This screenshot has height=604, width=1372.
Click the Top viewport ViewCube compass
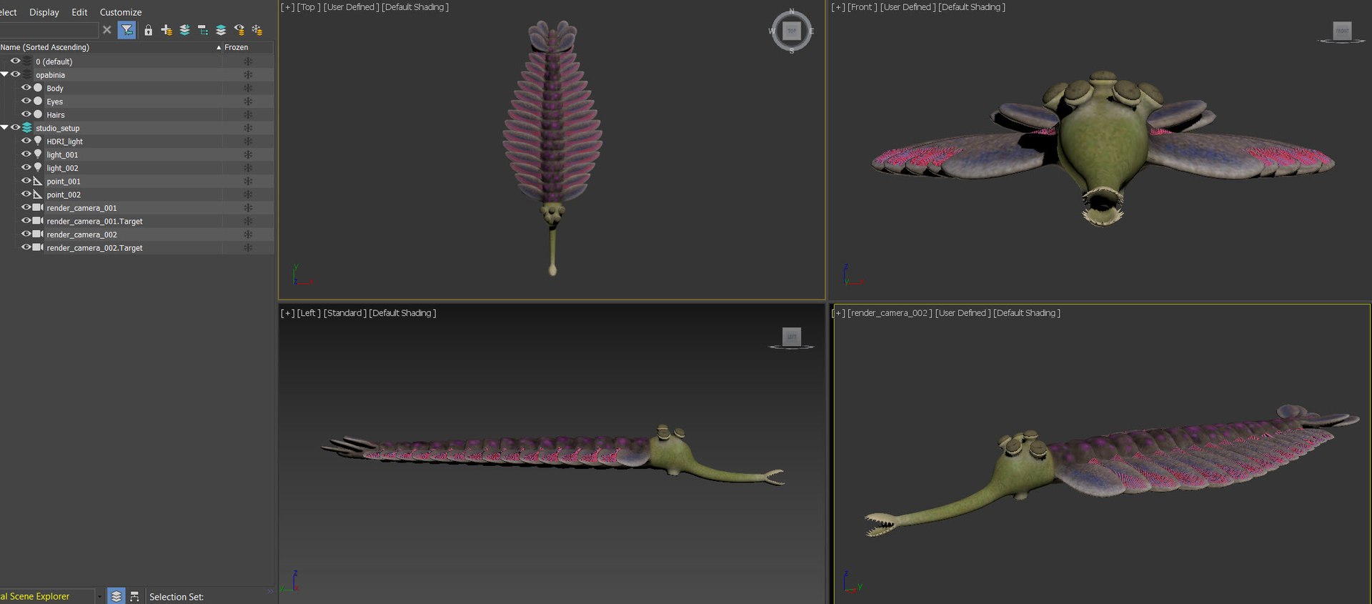pyautogui.click(x=792, y=31)
